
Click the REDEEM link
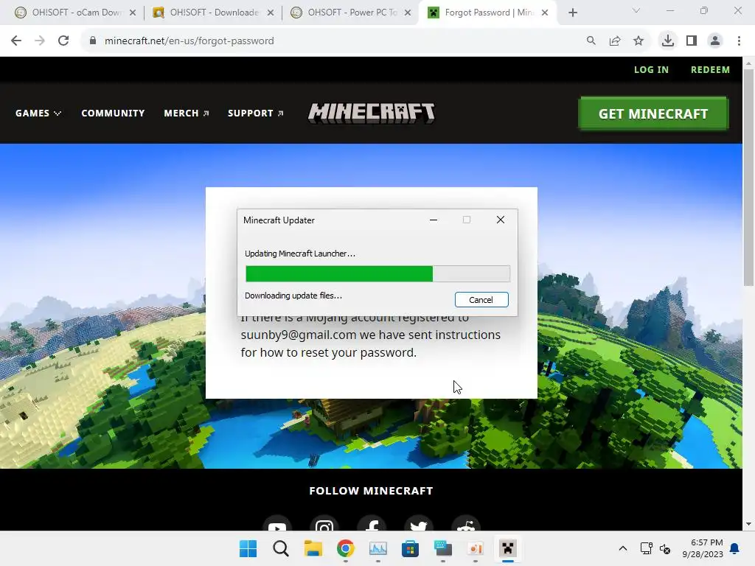710,70
